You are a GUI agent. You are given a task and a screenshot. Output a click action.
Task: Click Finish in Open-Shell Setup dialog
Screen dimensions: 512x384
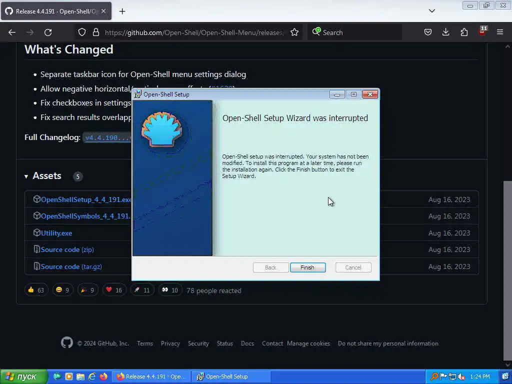pos(307,267)
